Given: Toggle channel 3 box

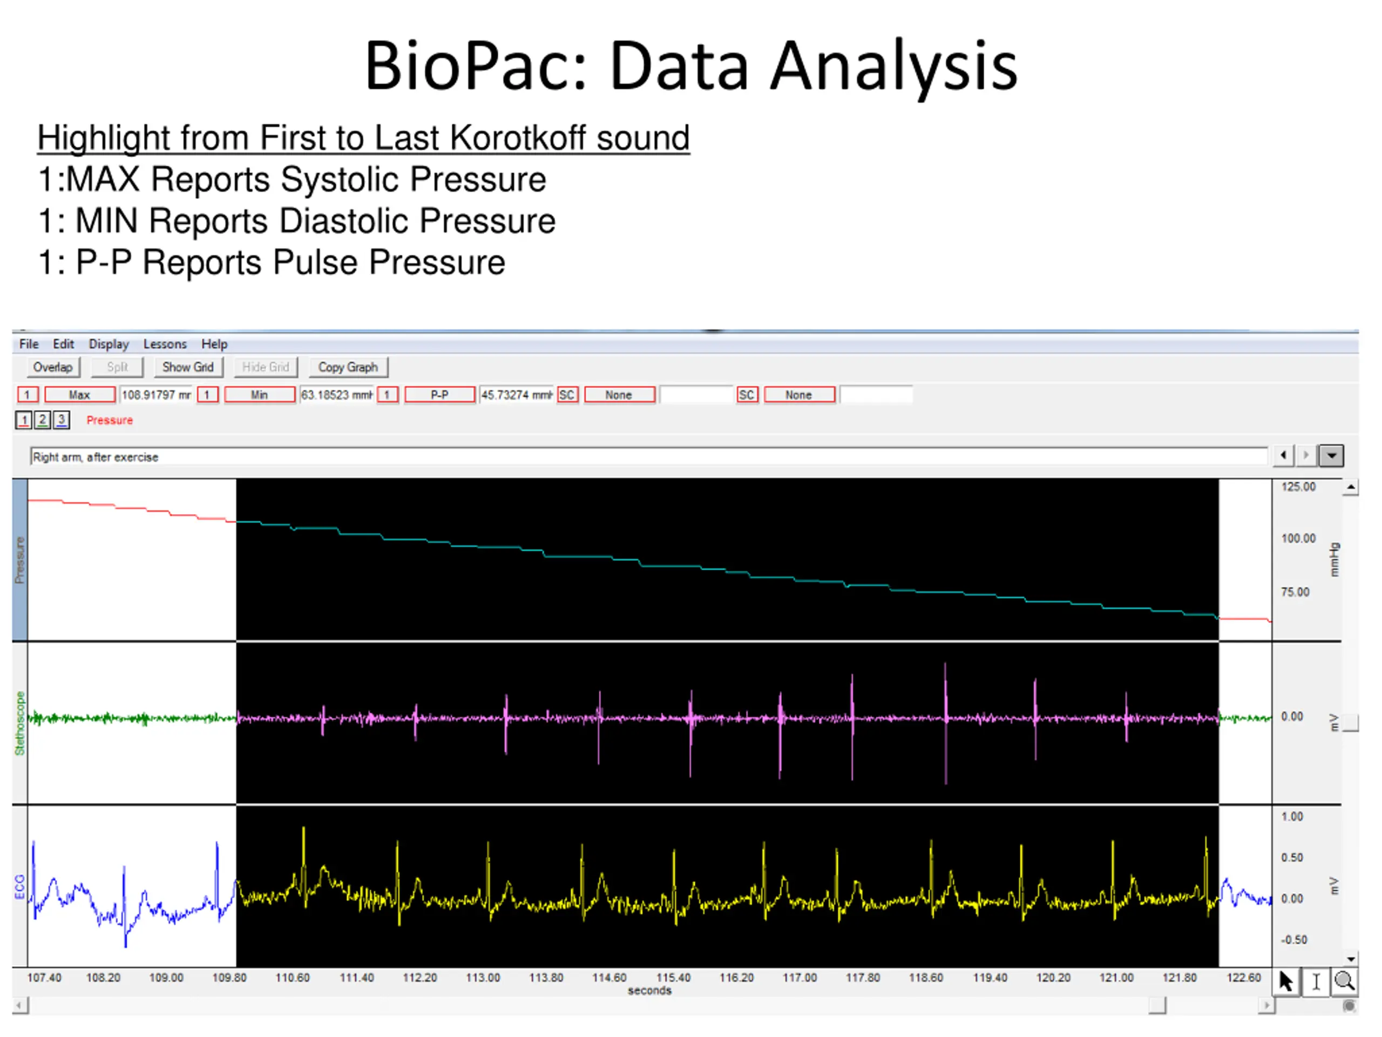Looking at the screenshot, I should pyautogui.click(x=61, y=420).
